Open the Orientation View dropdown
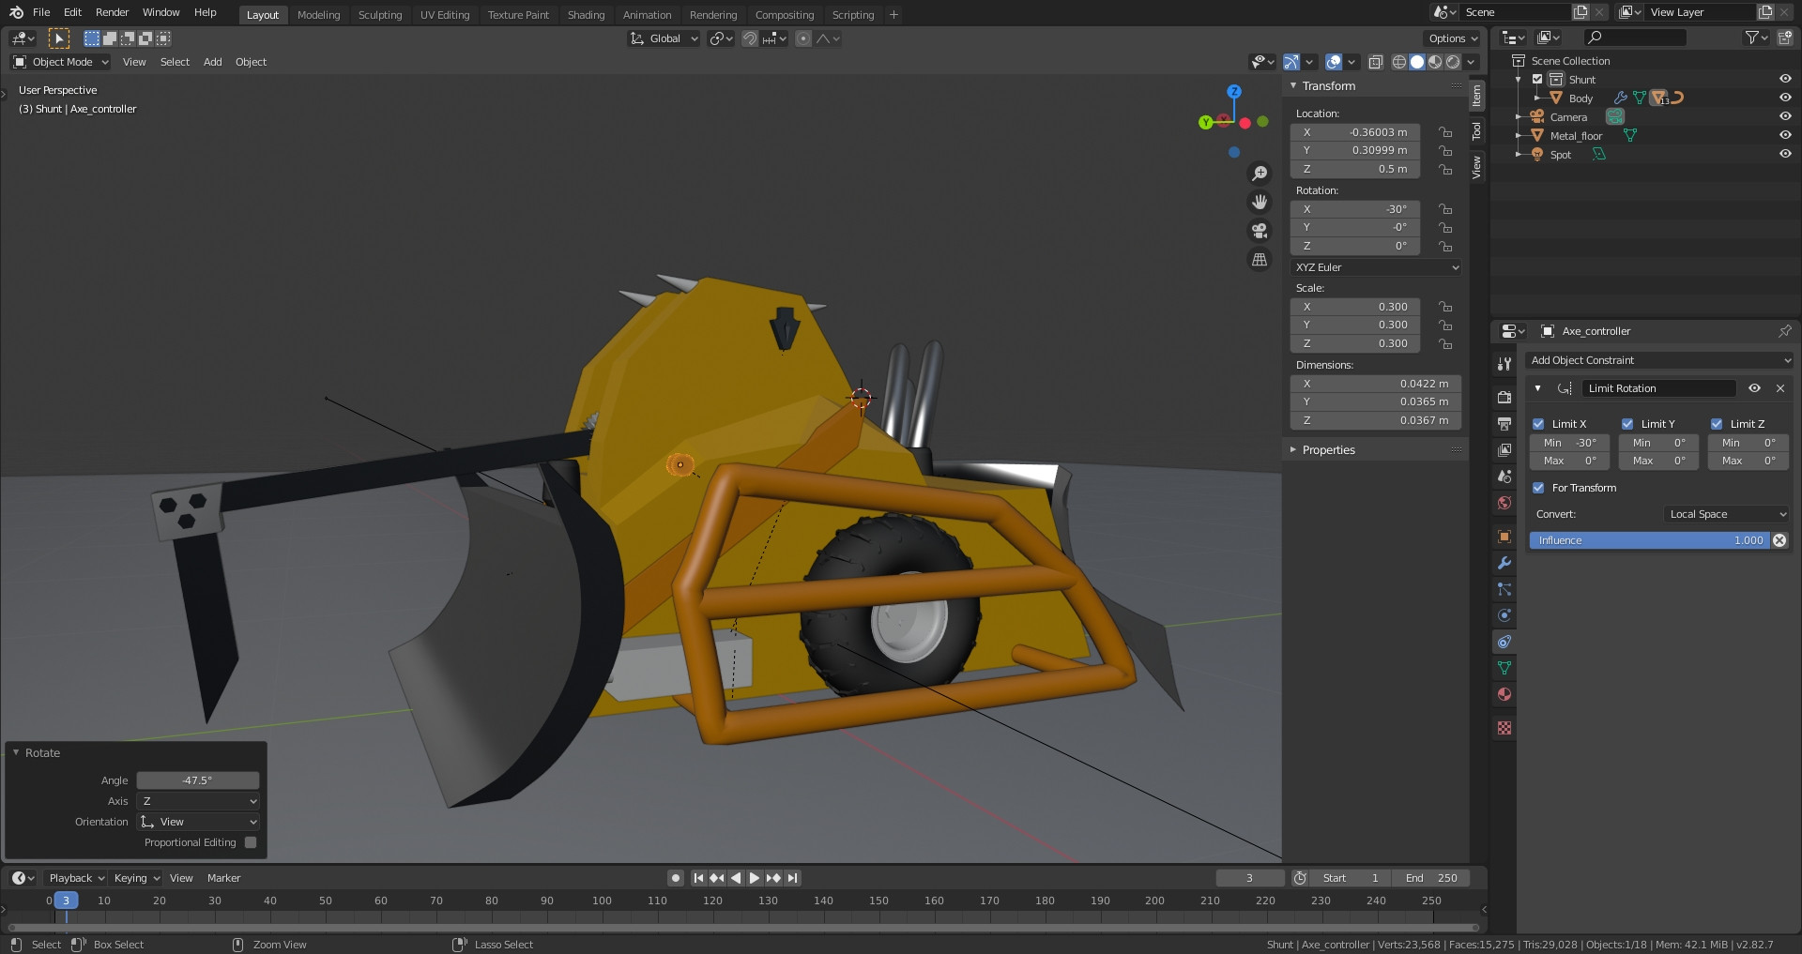Viewport: 1802px width, 954px height. [x=198, y=822]
